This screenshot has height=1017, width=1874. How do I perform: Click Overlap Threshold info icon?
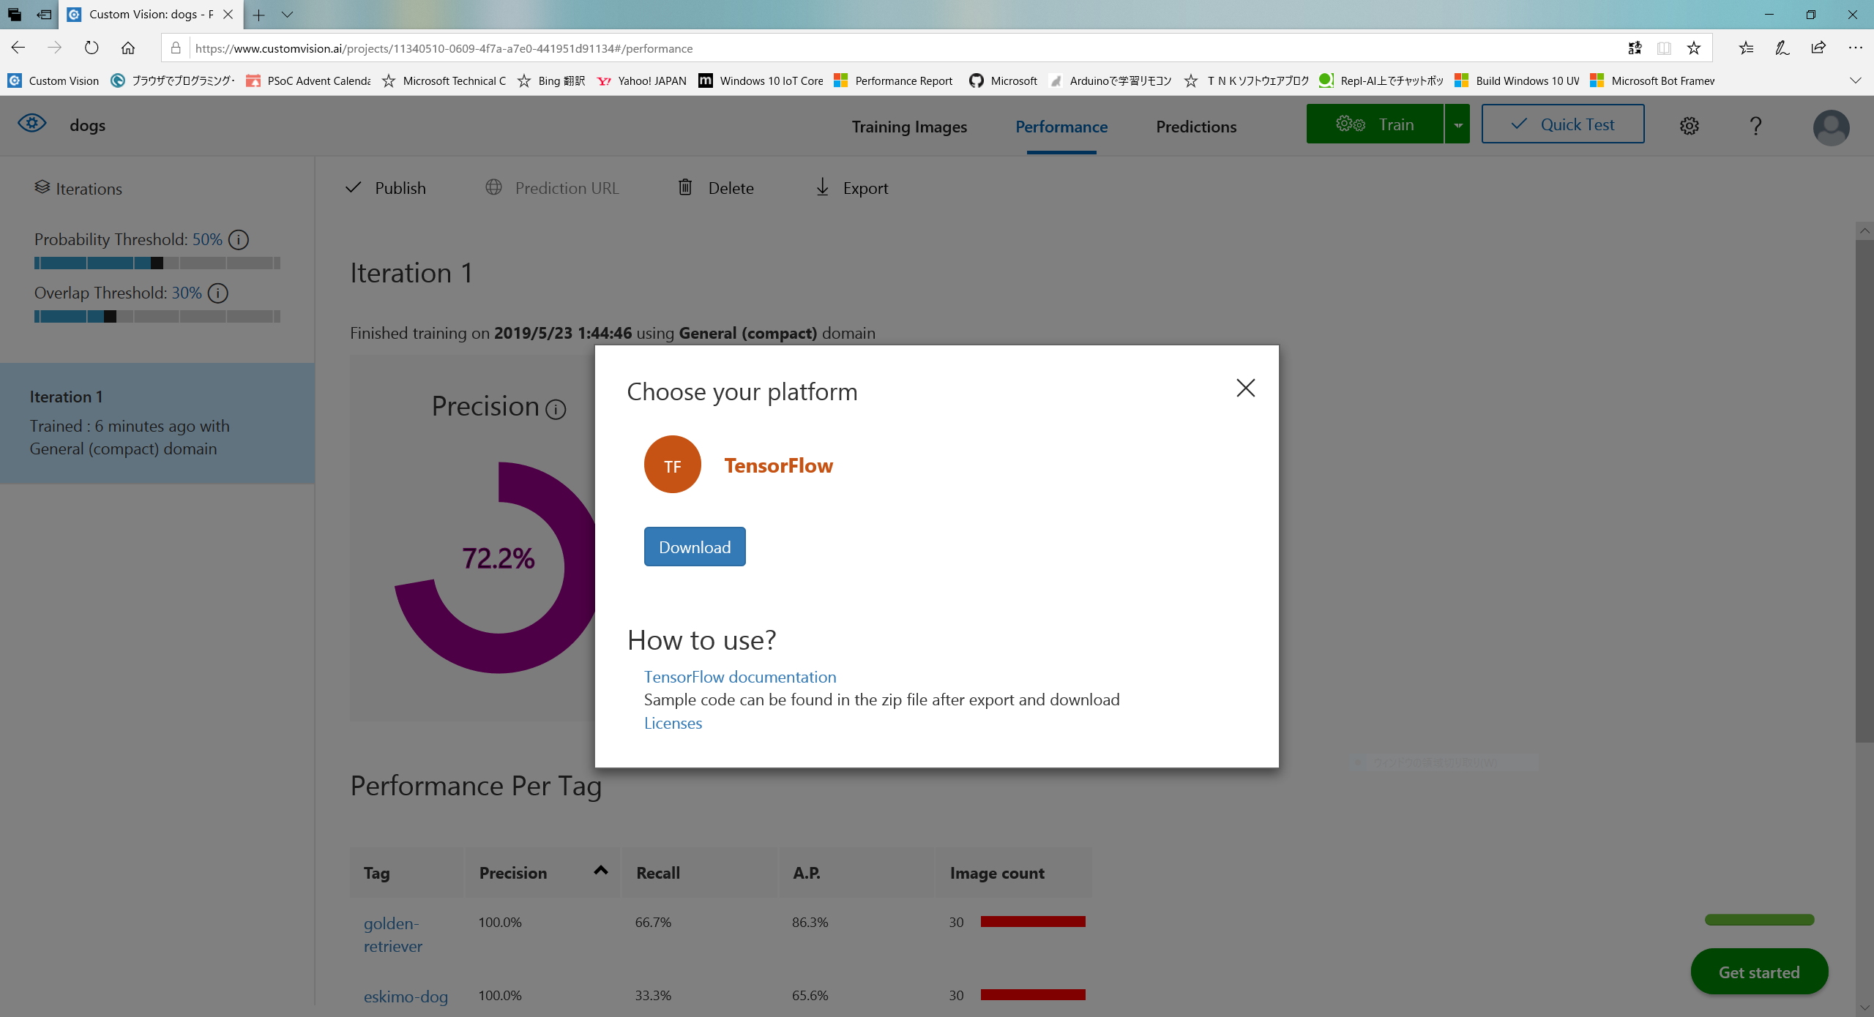coord(218,293)
